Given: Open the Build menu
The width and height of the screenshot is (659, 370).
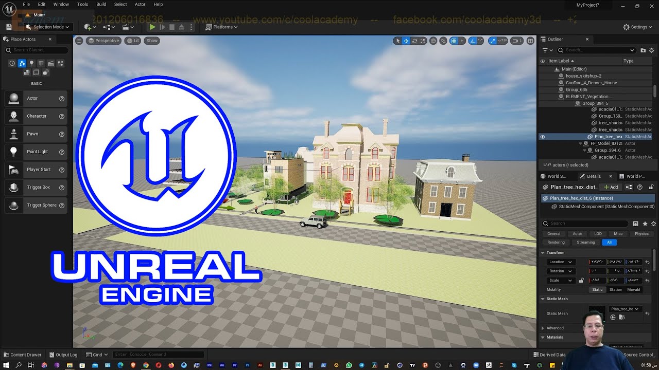Looking at the screenshot, I should pos(101,4).
